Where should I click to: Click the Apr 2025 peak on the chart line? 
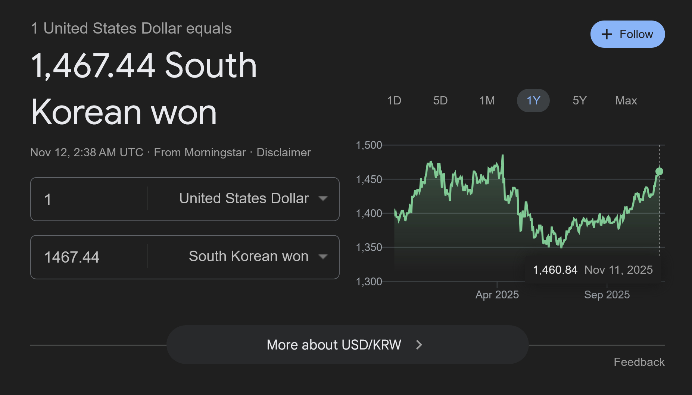503,156
